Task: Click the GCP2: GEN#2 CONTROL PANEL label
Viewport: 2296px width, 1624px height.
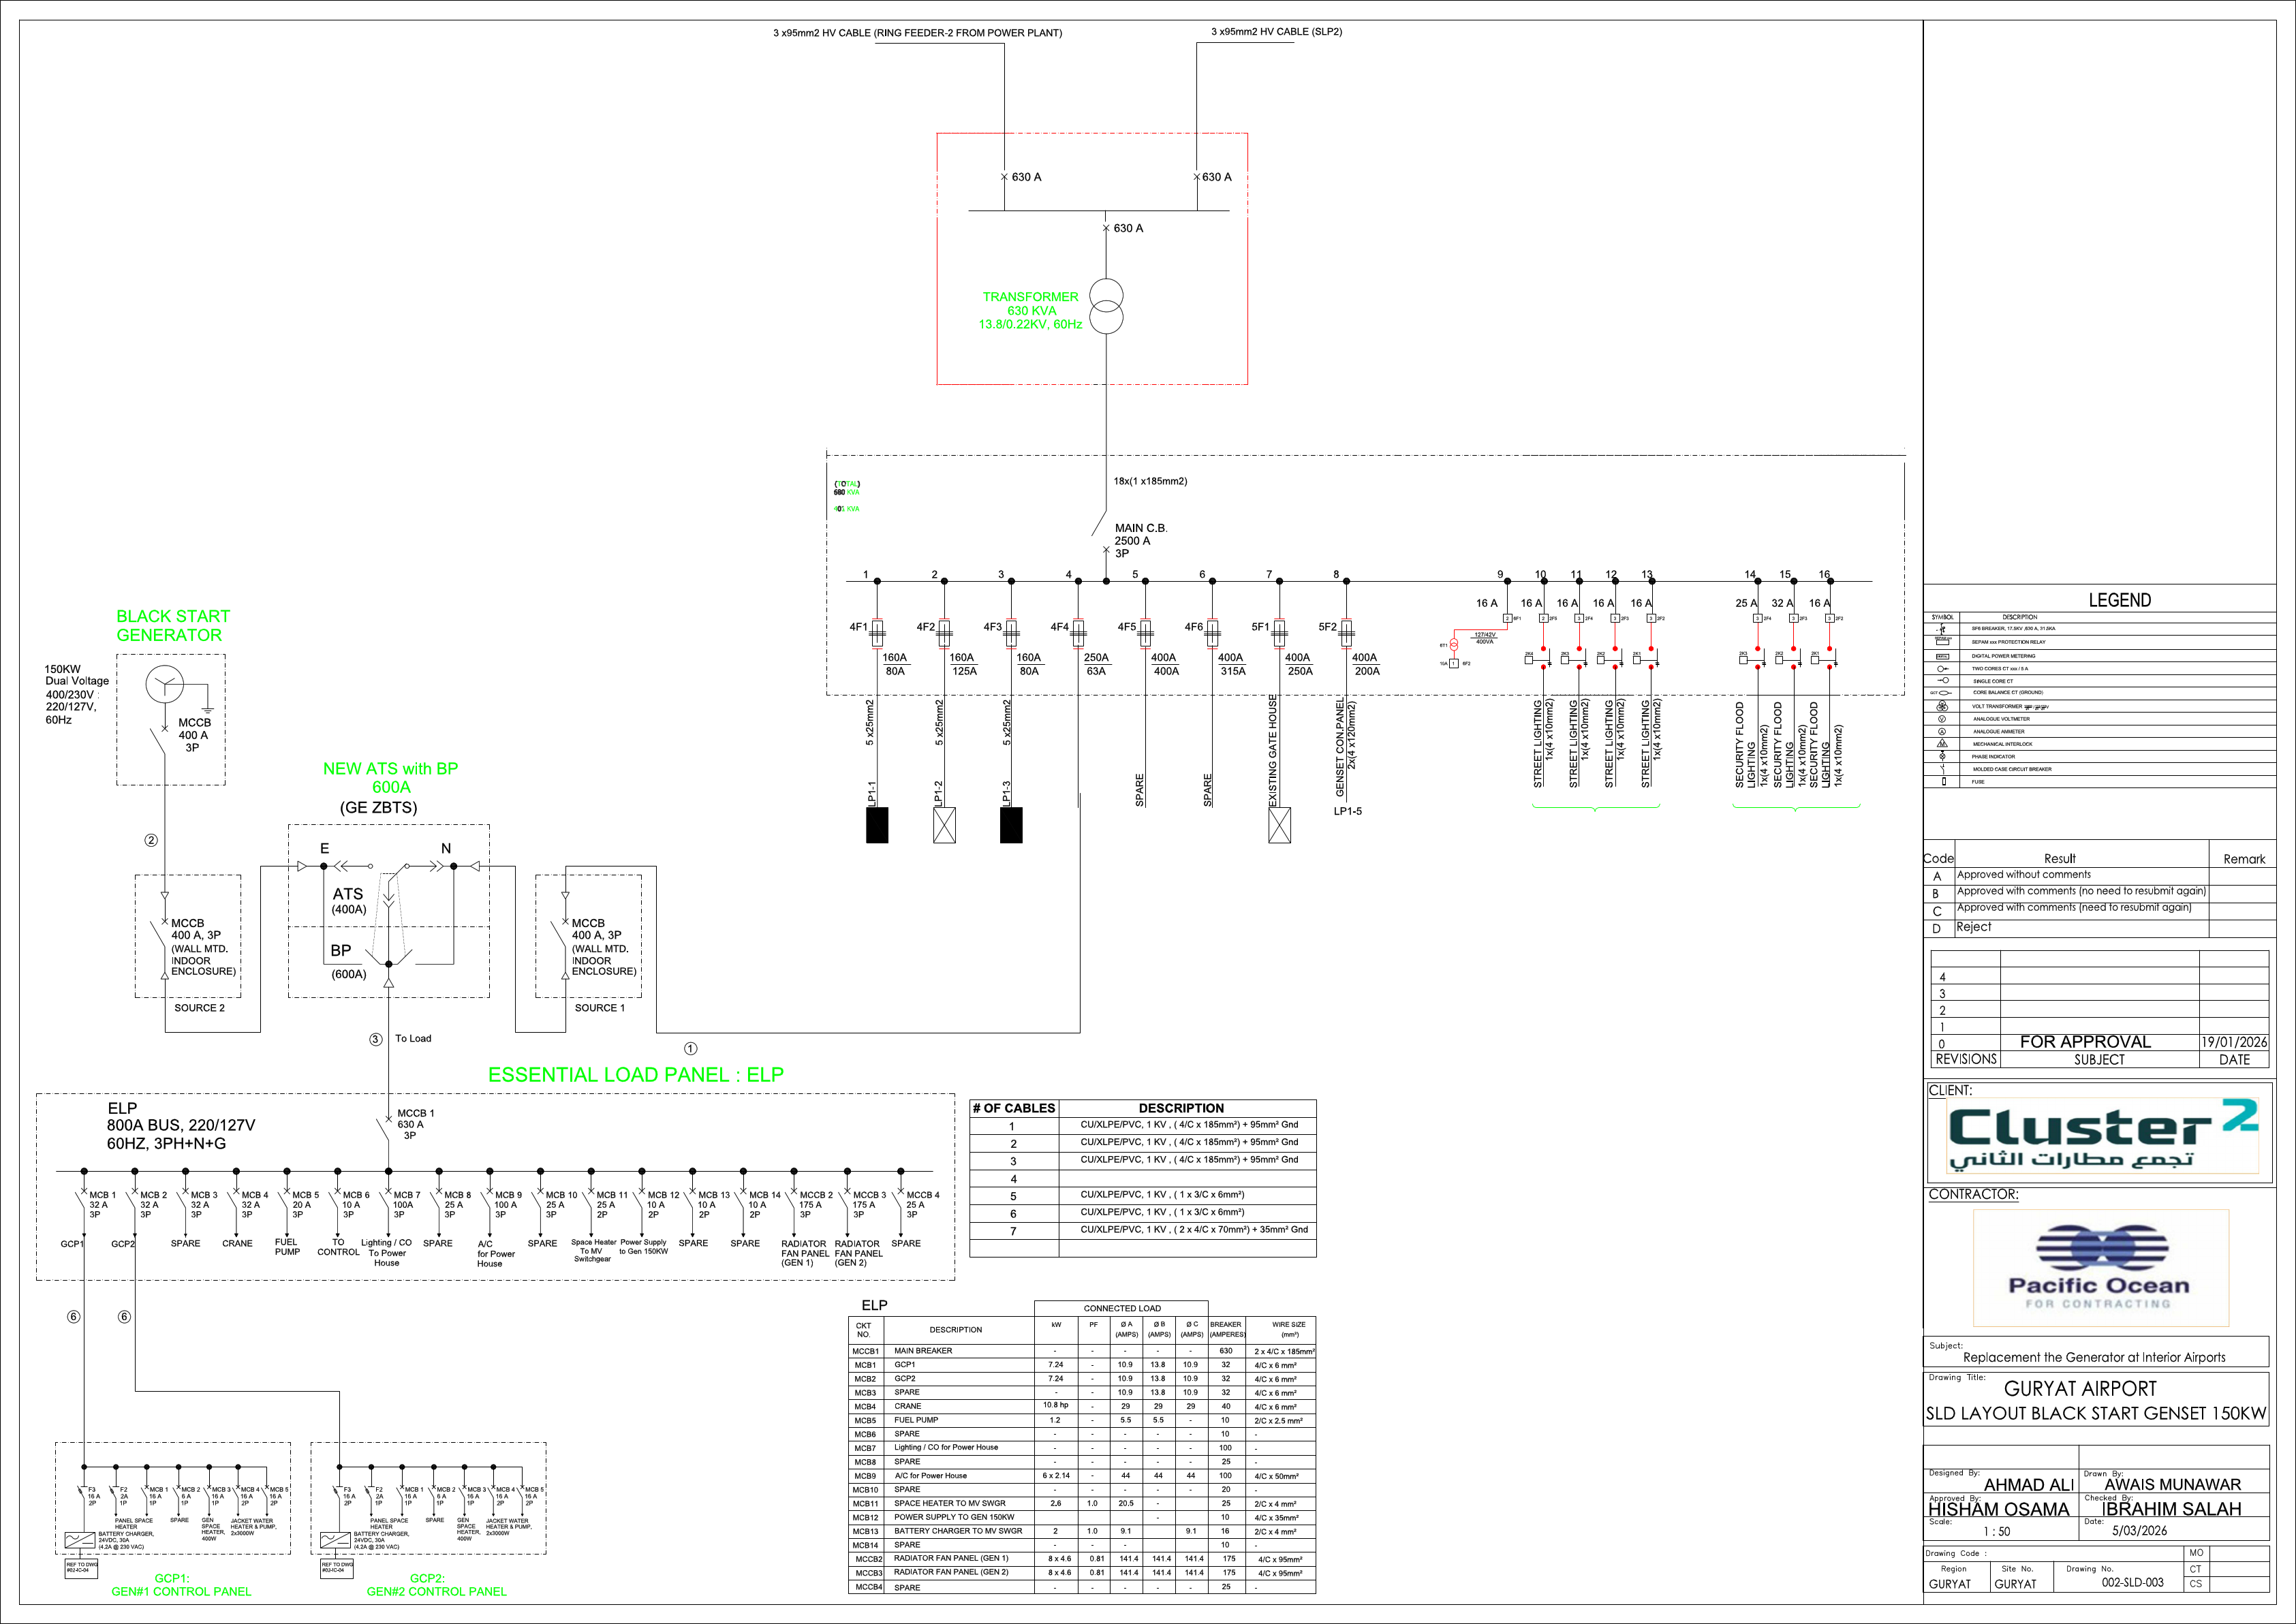Action: (x=437, y=1584)
